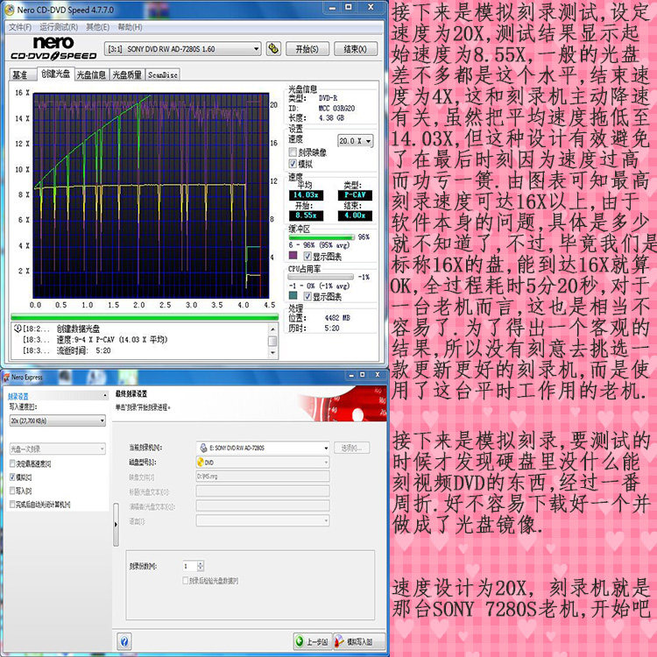Click the Nero Express title bar app icon
The image size is (657, 657).
(6, 377)
